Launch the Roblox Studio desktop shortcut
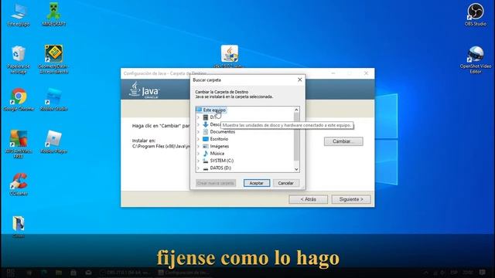The image size is (495, 278). coord(53,100)
